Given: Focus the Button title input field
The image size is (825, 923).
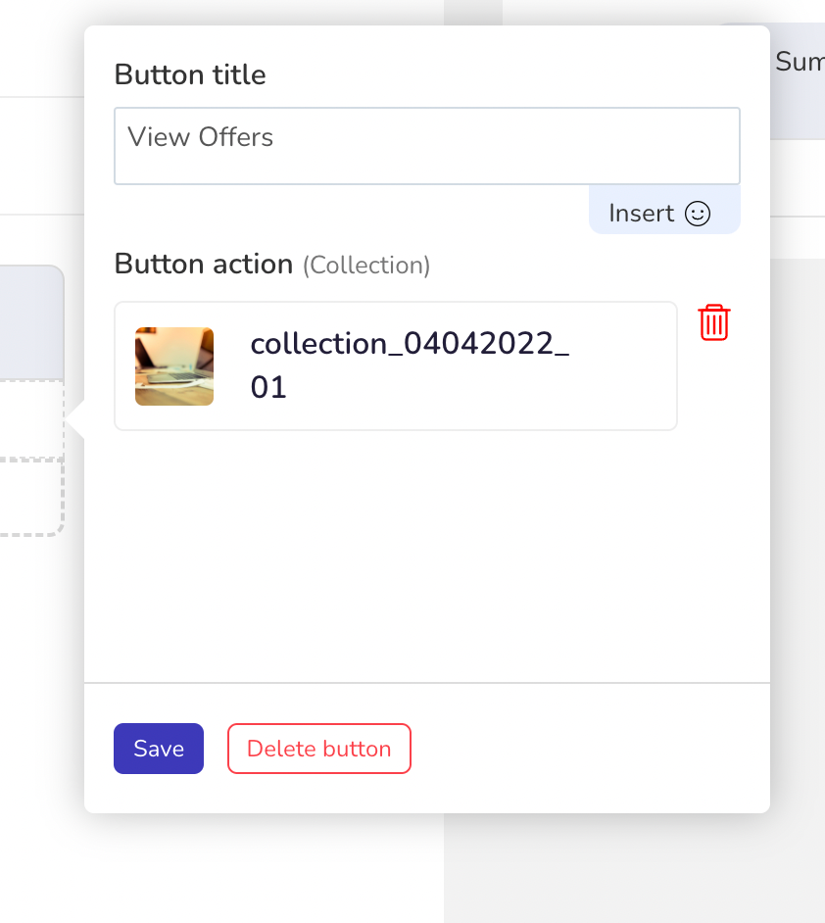Looking at the screenshot, I should pyautogui.click(x=426, y=146).
